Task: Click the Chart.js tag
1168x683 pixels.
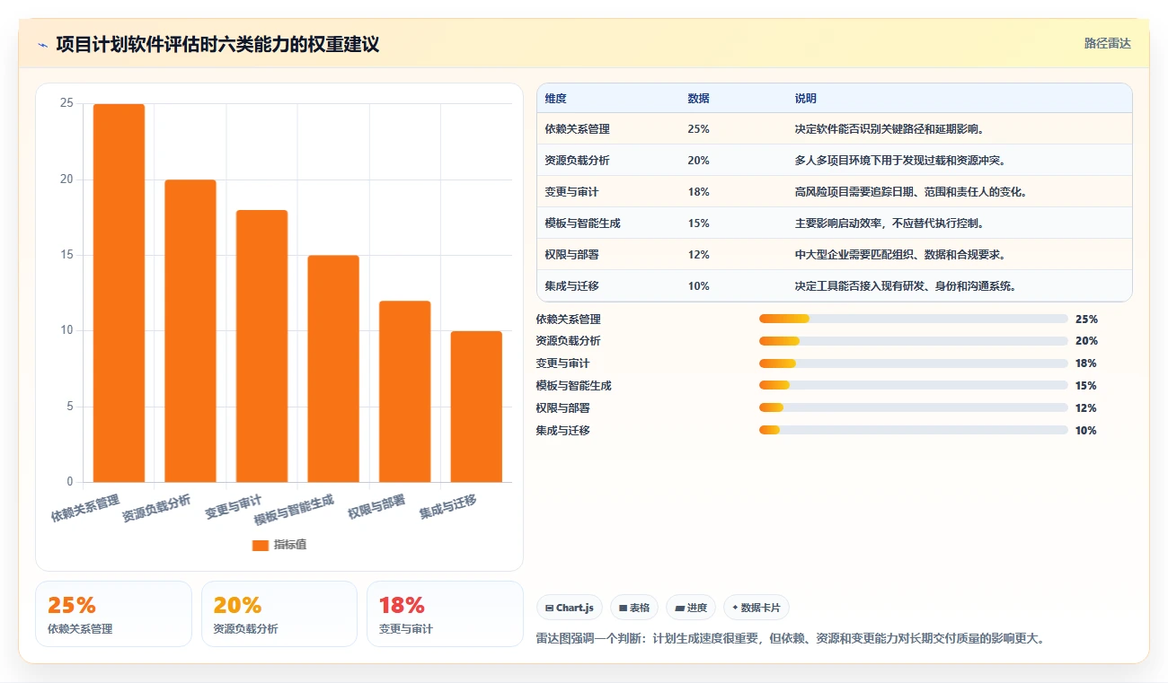Action: coord(570,608)
